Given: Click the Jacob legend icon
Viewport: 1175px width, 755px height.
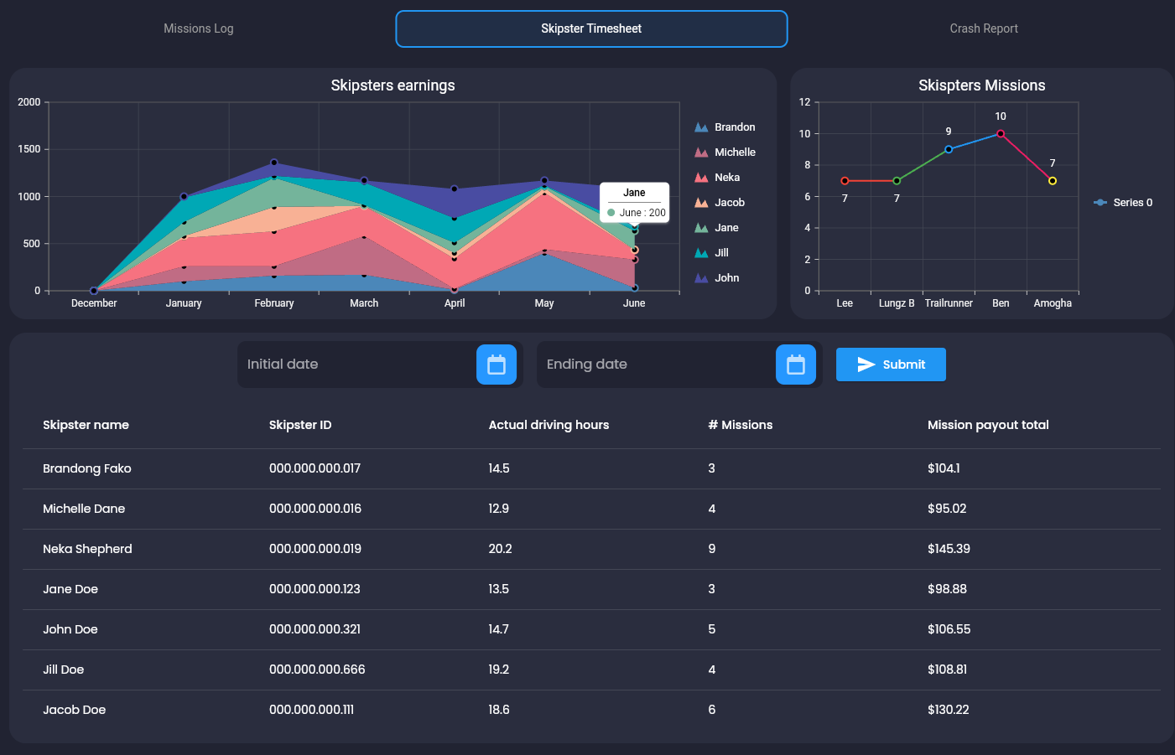Looking at the screenshot, I should pyautogui.click(x=701, y=203).
